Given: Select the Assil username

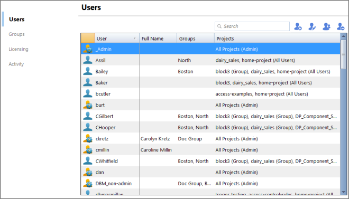Looking at the screenshot, I should [x=100, y=60].
